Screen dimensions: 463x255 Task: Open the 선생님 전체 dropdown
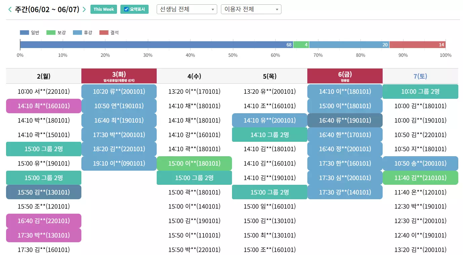(186, 9)
